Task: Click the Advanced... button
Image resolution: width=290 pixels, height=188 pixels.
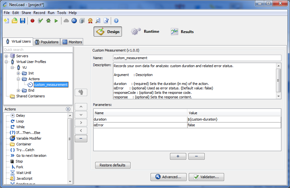Action: pos(168,177)
